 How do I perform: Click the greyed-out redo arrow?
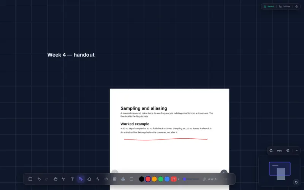click(x=46, y=179)
